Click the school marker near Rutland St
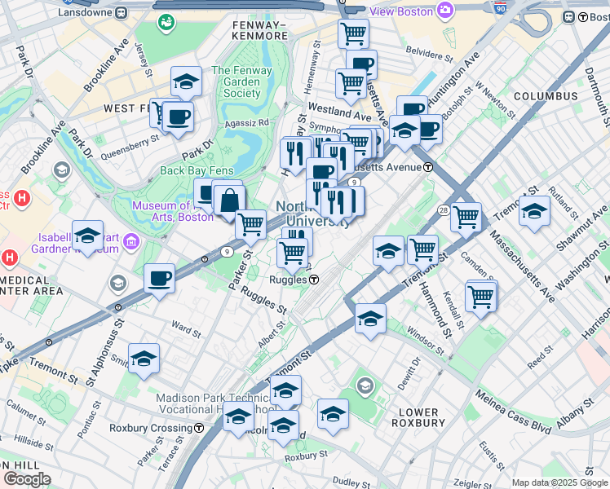The image size is (610, 489). click(x=534, y=212)
